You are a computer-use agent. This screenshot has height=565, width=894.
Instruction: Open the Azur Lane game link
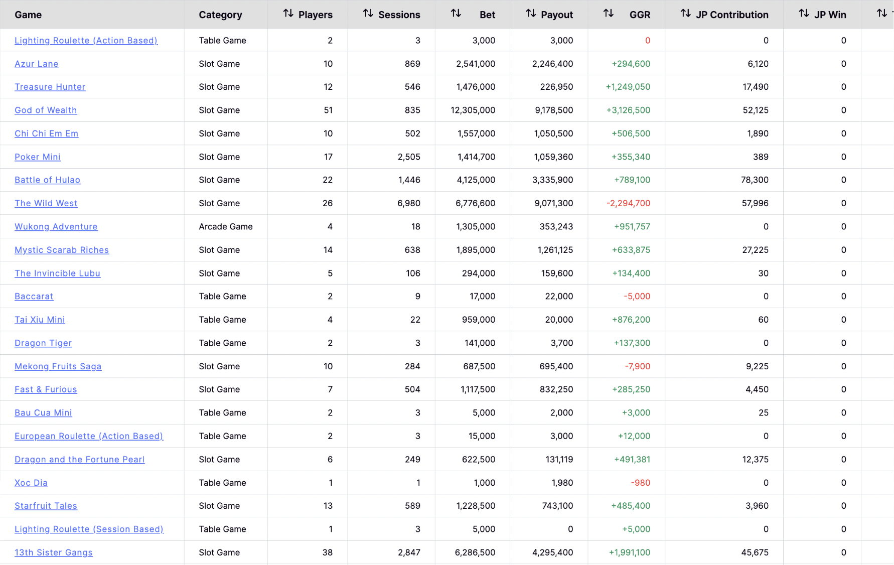click(37, 64)
